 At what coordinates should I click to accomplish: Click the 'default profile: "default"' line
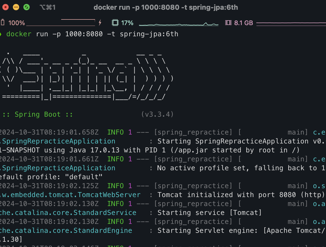click(x=51, y=177)
